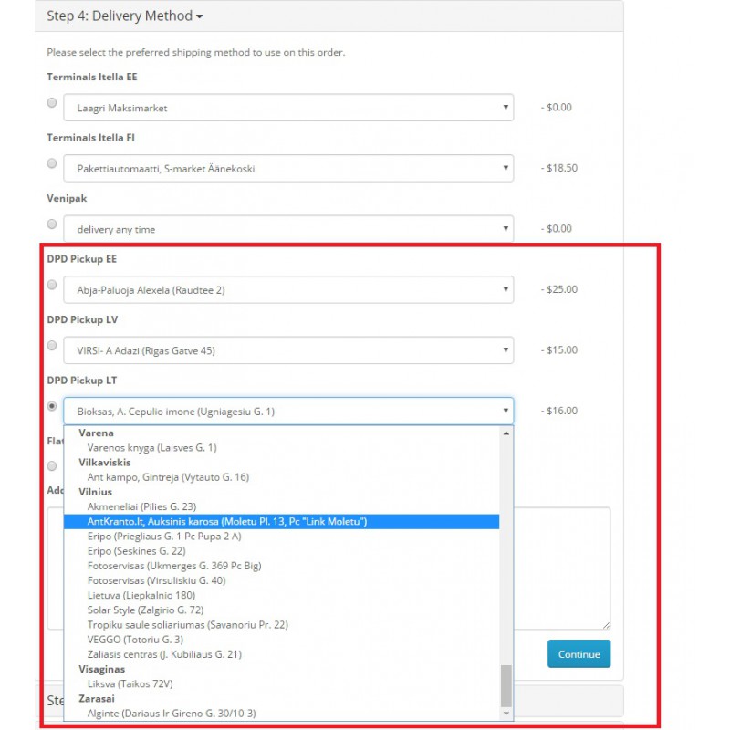Choose Akmeneliai (Pilies G. 23) from list
This screenshot has height=730, width=730.
click(141, 506)
